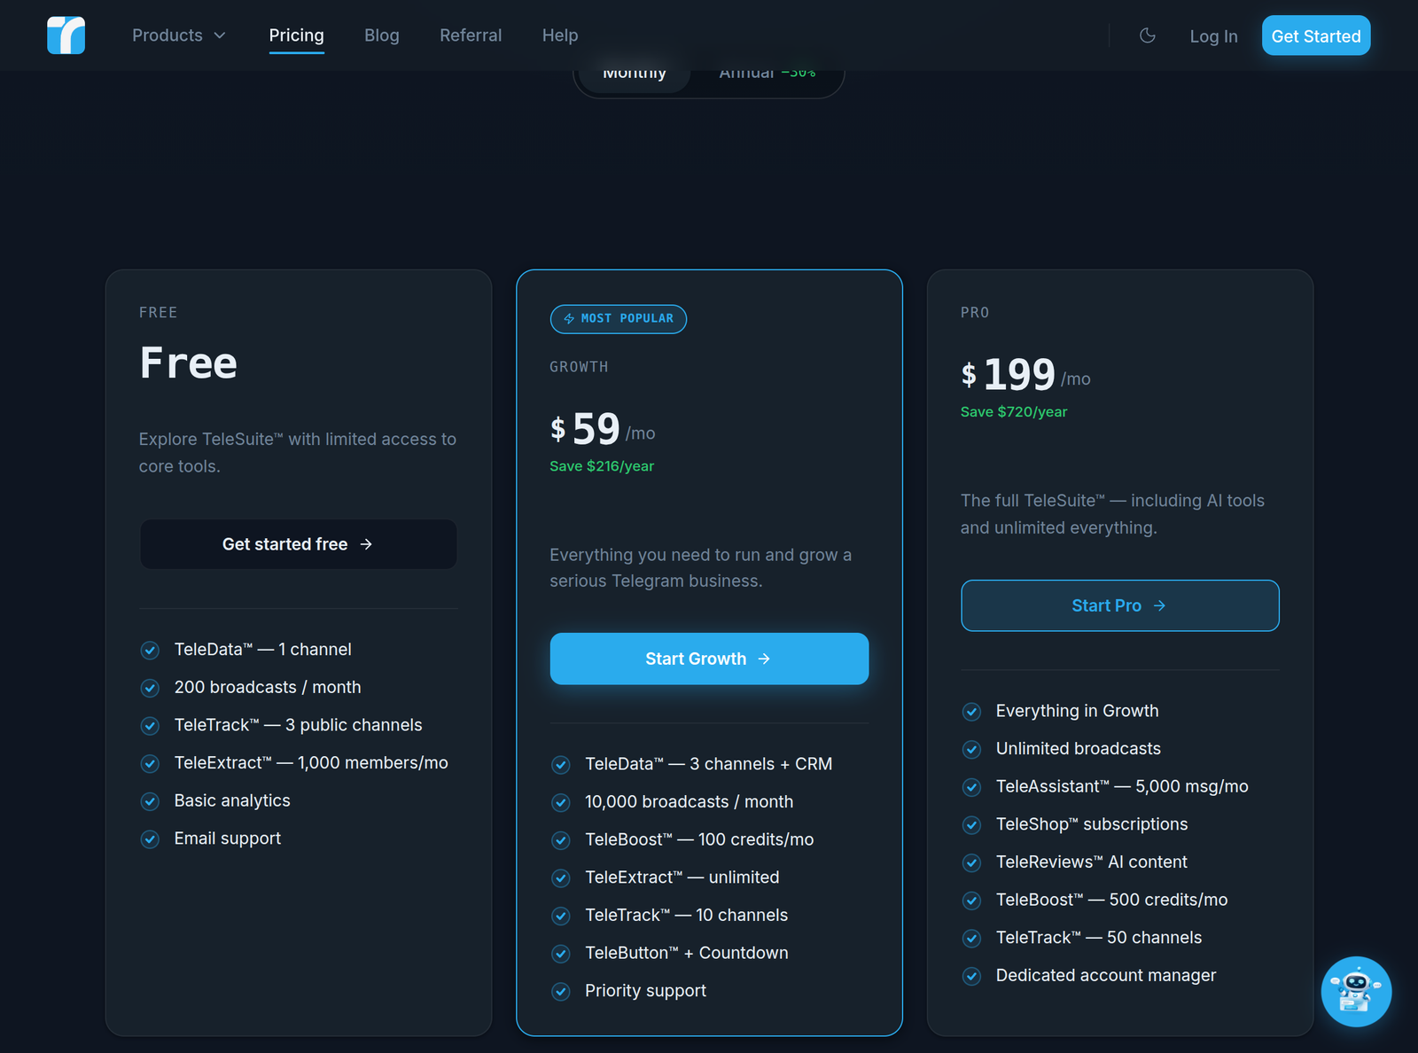This screenshot has width=1418, height=1053.
Task: Click checkmark beside 10,000 broadcasts / month
Action: pos(561,802)
